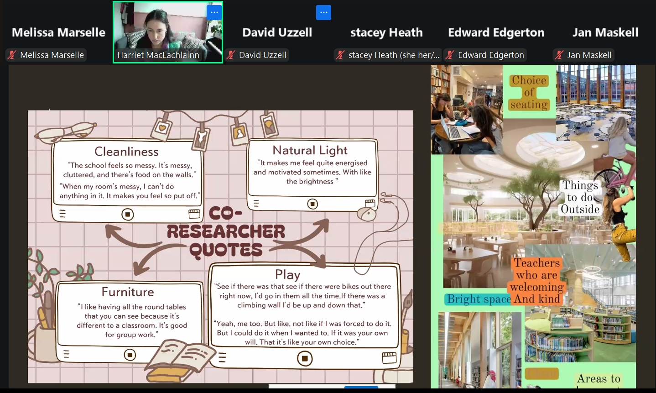Select the Melissa Marselle participant tile name
This screenshot has width=656, height=393.
pos(58,32)
